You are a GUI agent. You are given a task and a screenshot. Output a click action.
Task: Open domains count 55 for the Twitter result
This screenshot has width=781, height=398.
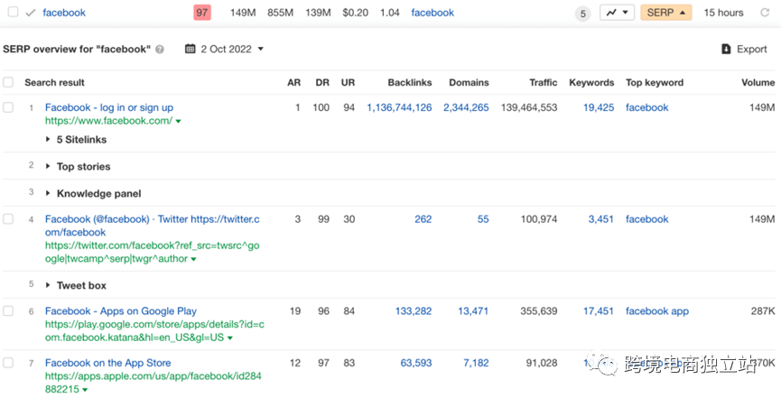point(483,218)
